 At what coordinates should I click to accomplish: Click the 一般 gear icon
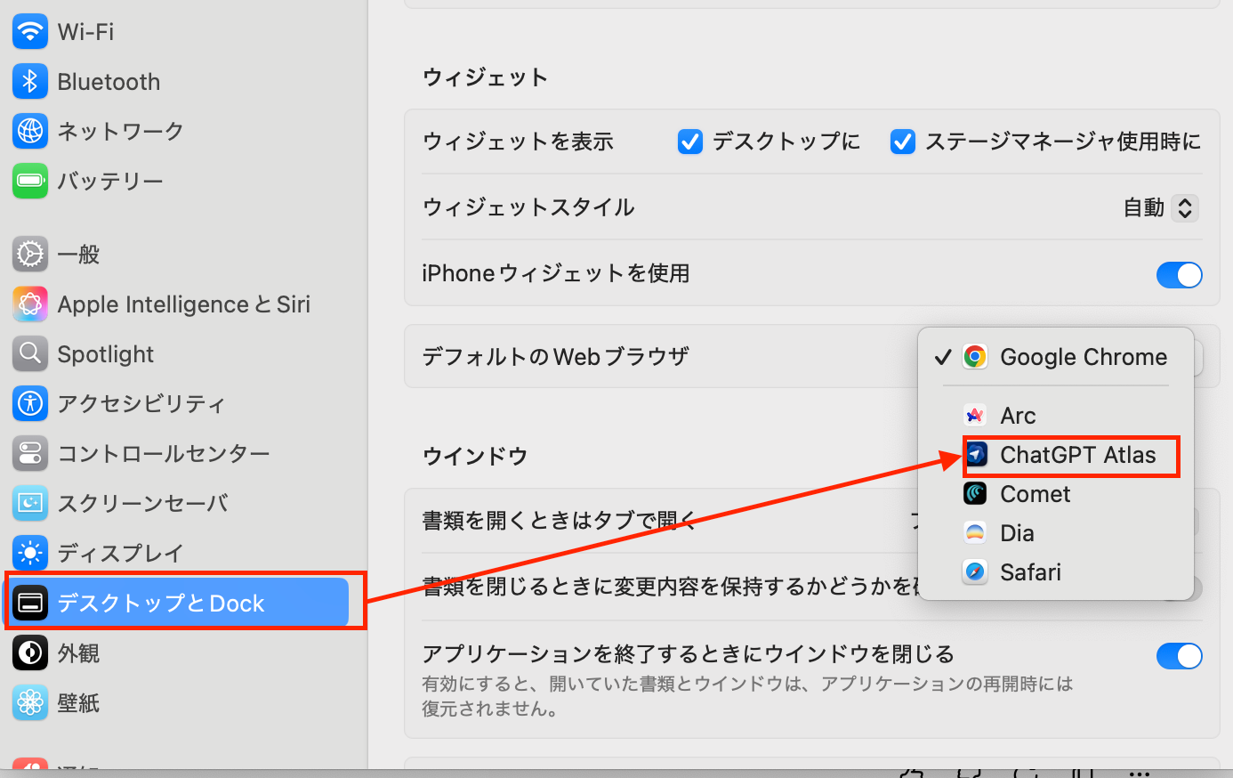(30, 255)
